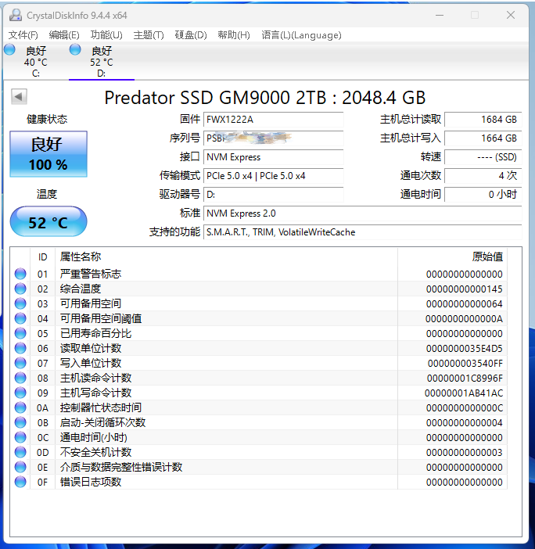Screen dimensions: 535x549
Task: Click the status orb for attribute 06
Action: 20,348
